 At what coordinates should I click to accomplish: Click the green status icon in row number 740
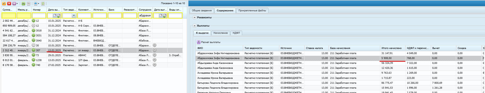(34, 65)
